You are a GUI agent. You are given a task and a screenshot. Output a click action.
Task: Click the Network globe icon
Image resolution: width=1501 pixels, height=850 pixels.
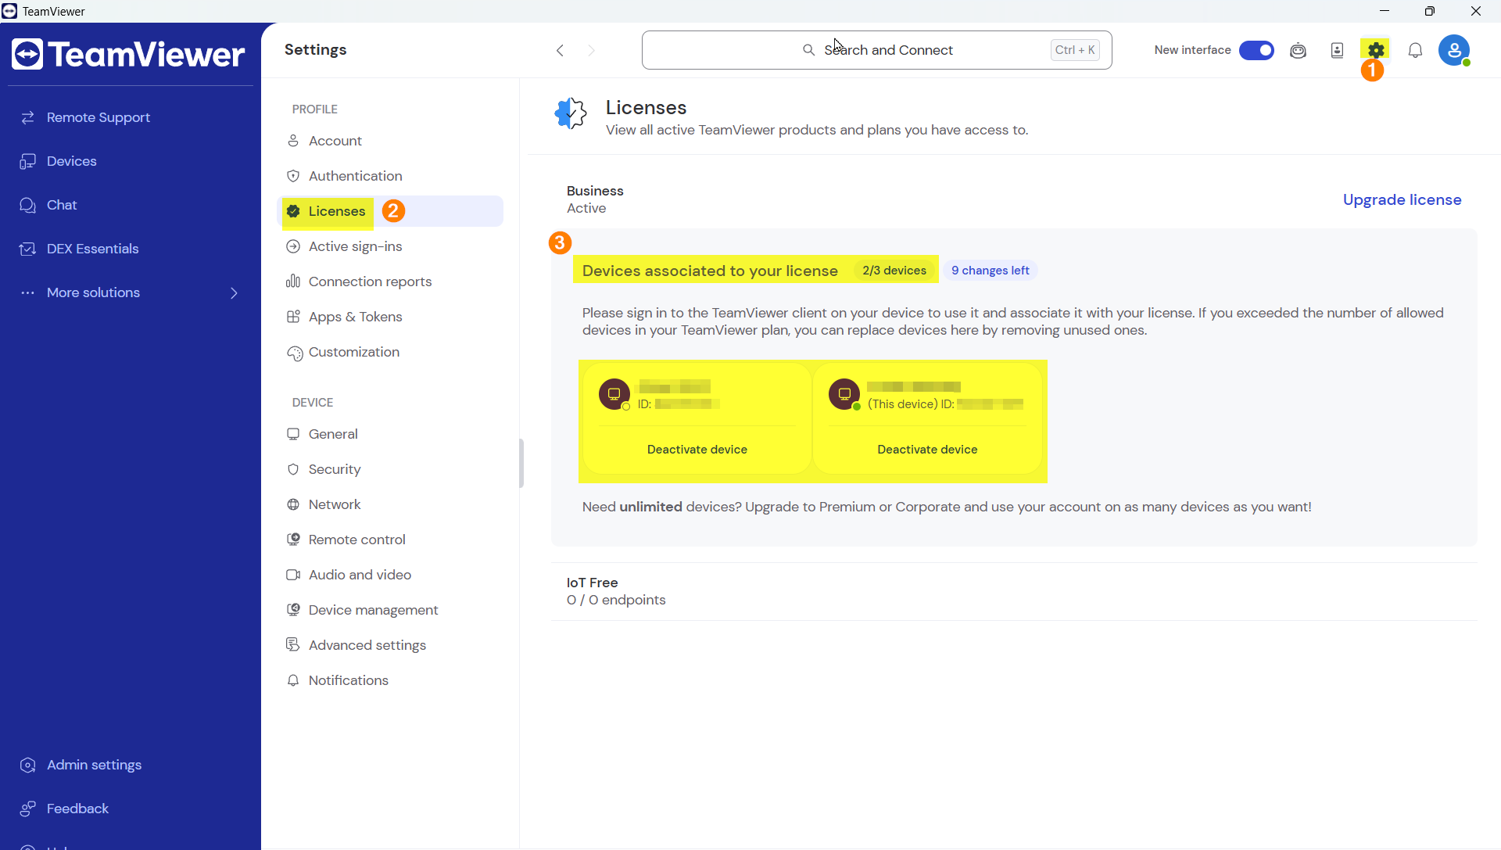click(293, 504)
